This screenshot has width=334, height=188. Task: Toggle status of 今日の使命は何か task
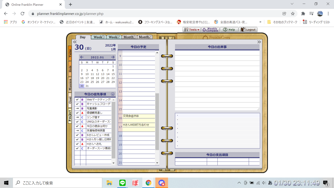pos(77,126)
